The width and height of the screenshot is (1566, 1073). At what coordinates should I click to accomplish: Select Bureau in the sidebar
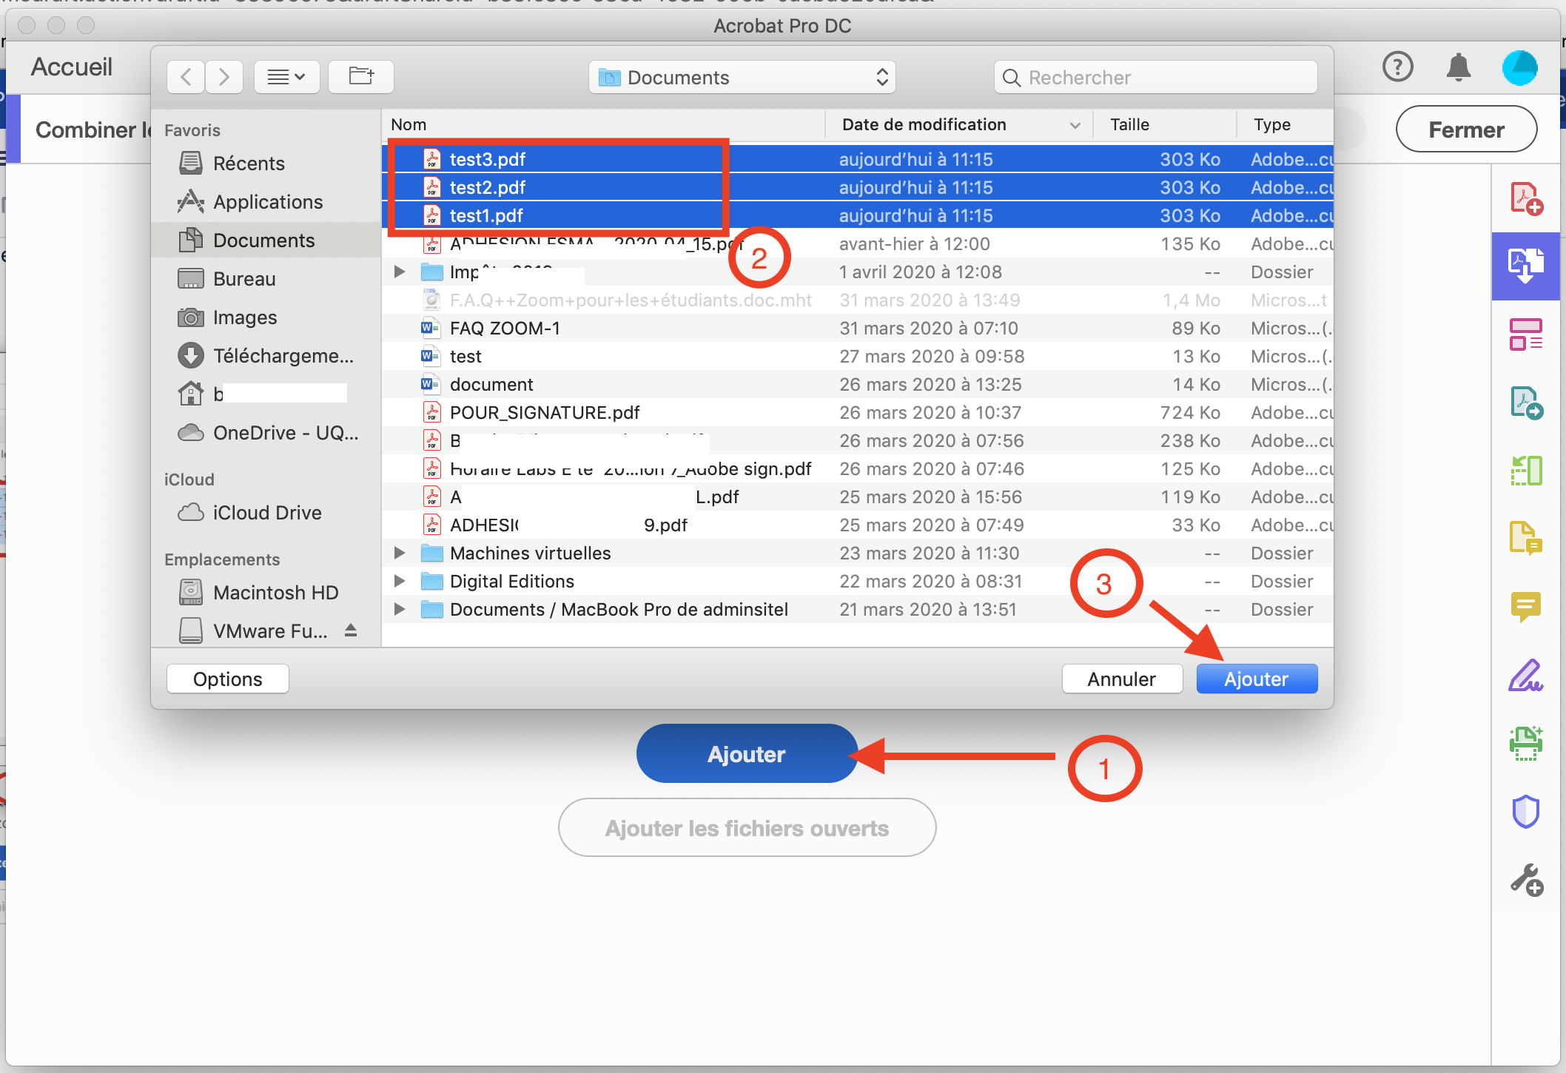[x=266, y=278]
